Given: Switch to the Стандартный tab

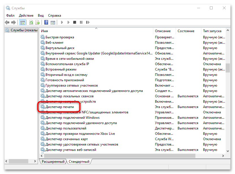Looking at the screenshot, I should 79,162.
